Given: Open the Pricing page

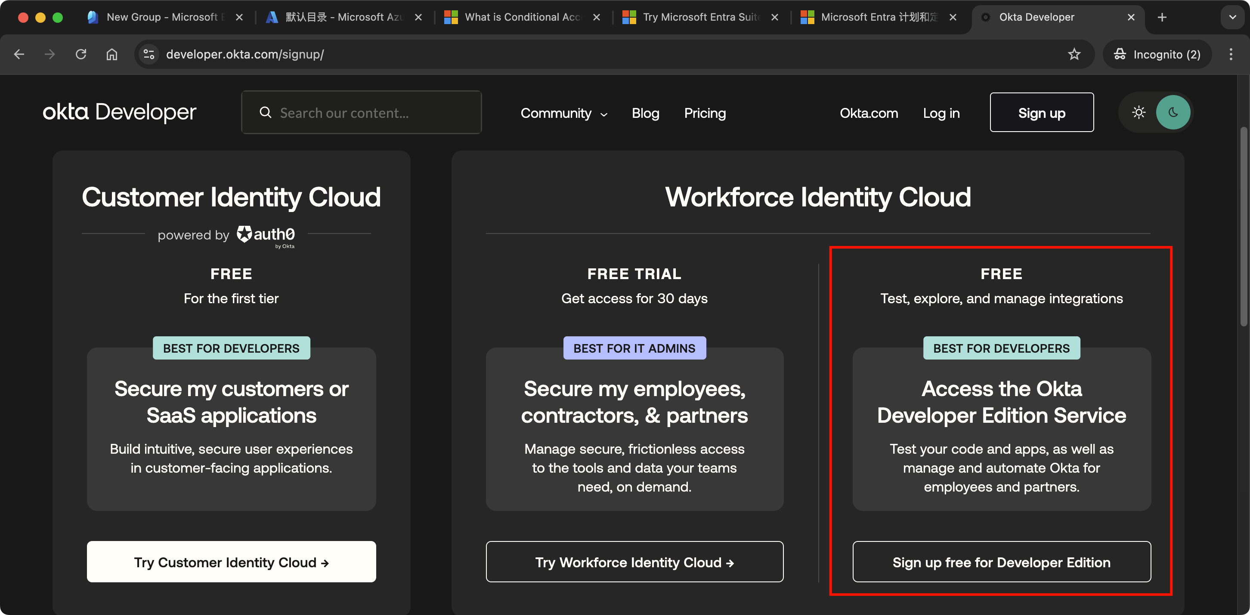Looking at the screenshot, I should click(x=705, y=113).
